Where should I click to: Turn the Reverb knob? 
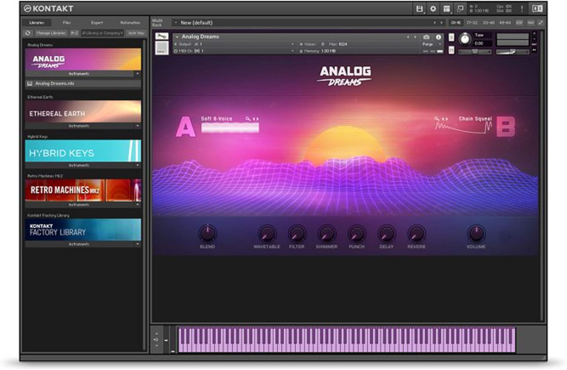click(417, 234)
